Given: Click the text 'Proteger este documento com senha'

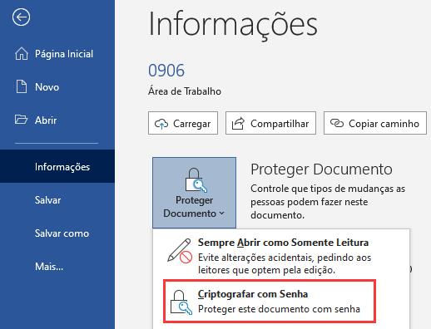Looking at the screenshot, I should 279,309.
